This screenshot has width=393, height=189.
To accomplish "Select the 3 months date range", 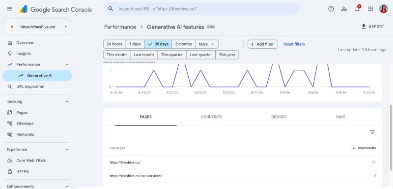I will (x=183, y=44).
